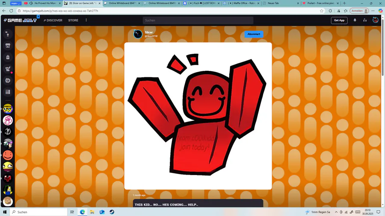This screenshot has width=385, height=216.
Task: Open the yellow glasses-face community in the sidebar
Action: pos(8,109)
